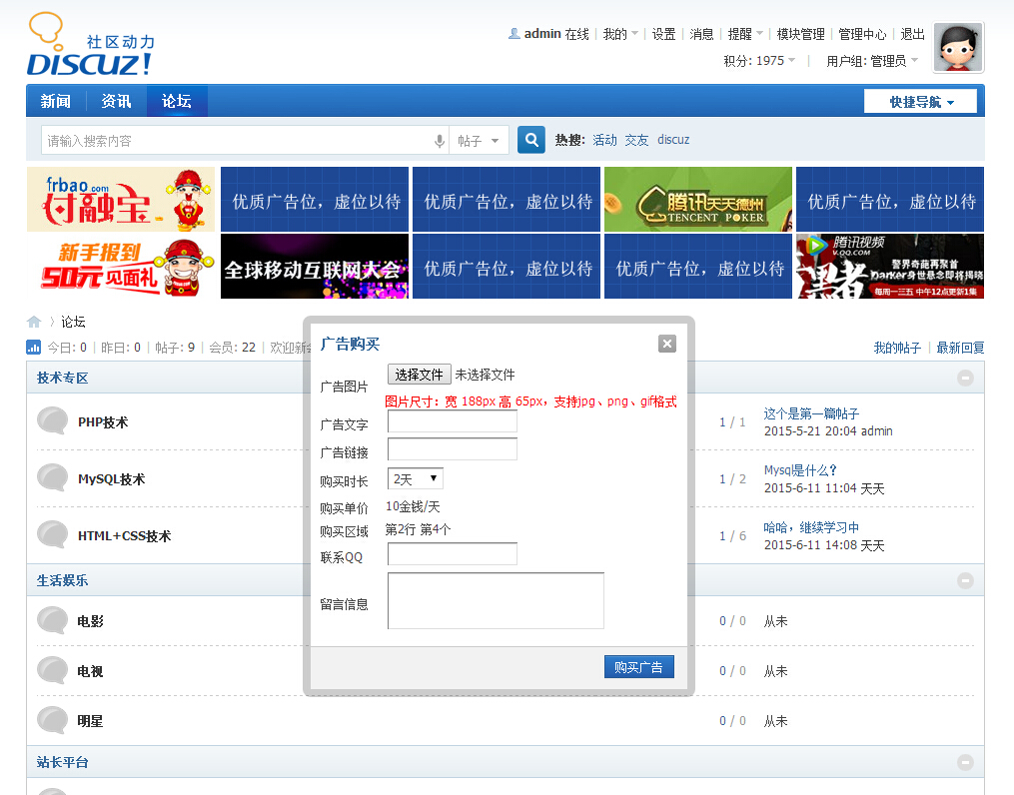1014x795 pixels.
Task: Click the admin user avatar picture
Action: 958,48
